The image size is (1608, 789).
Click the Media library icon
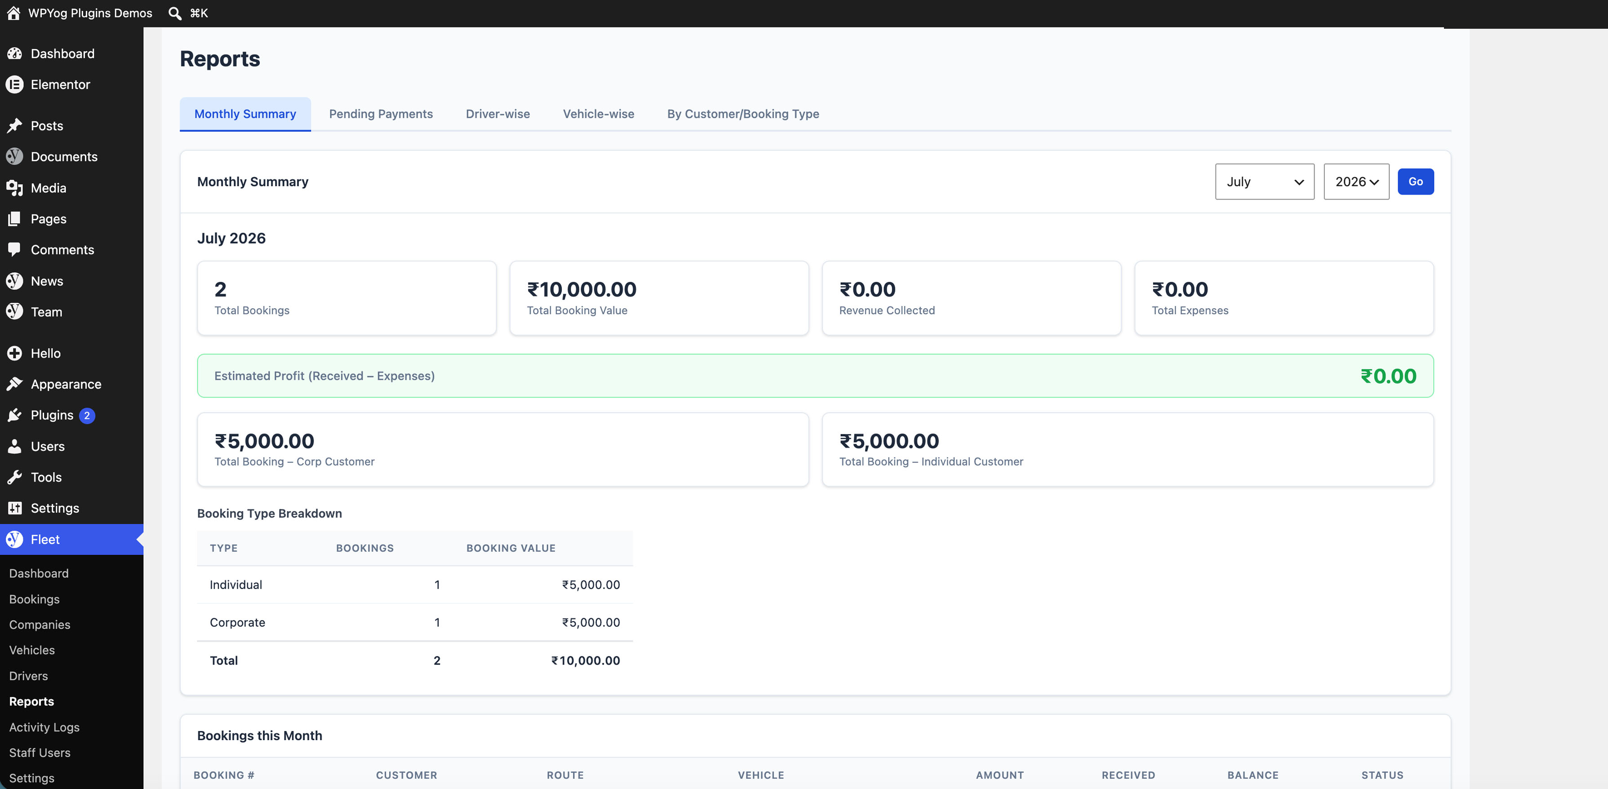(14, 188)
